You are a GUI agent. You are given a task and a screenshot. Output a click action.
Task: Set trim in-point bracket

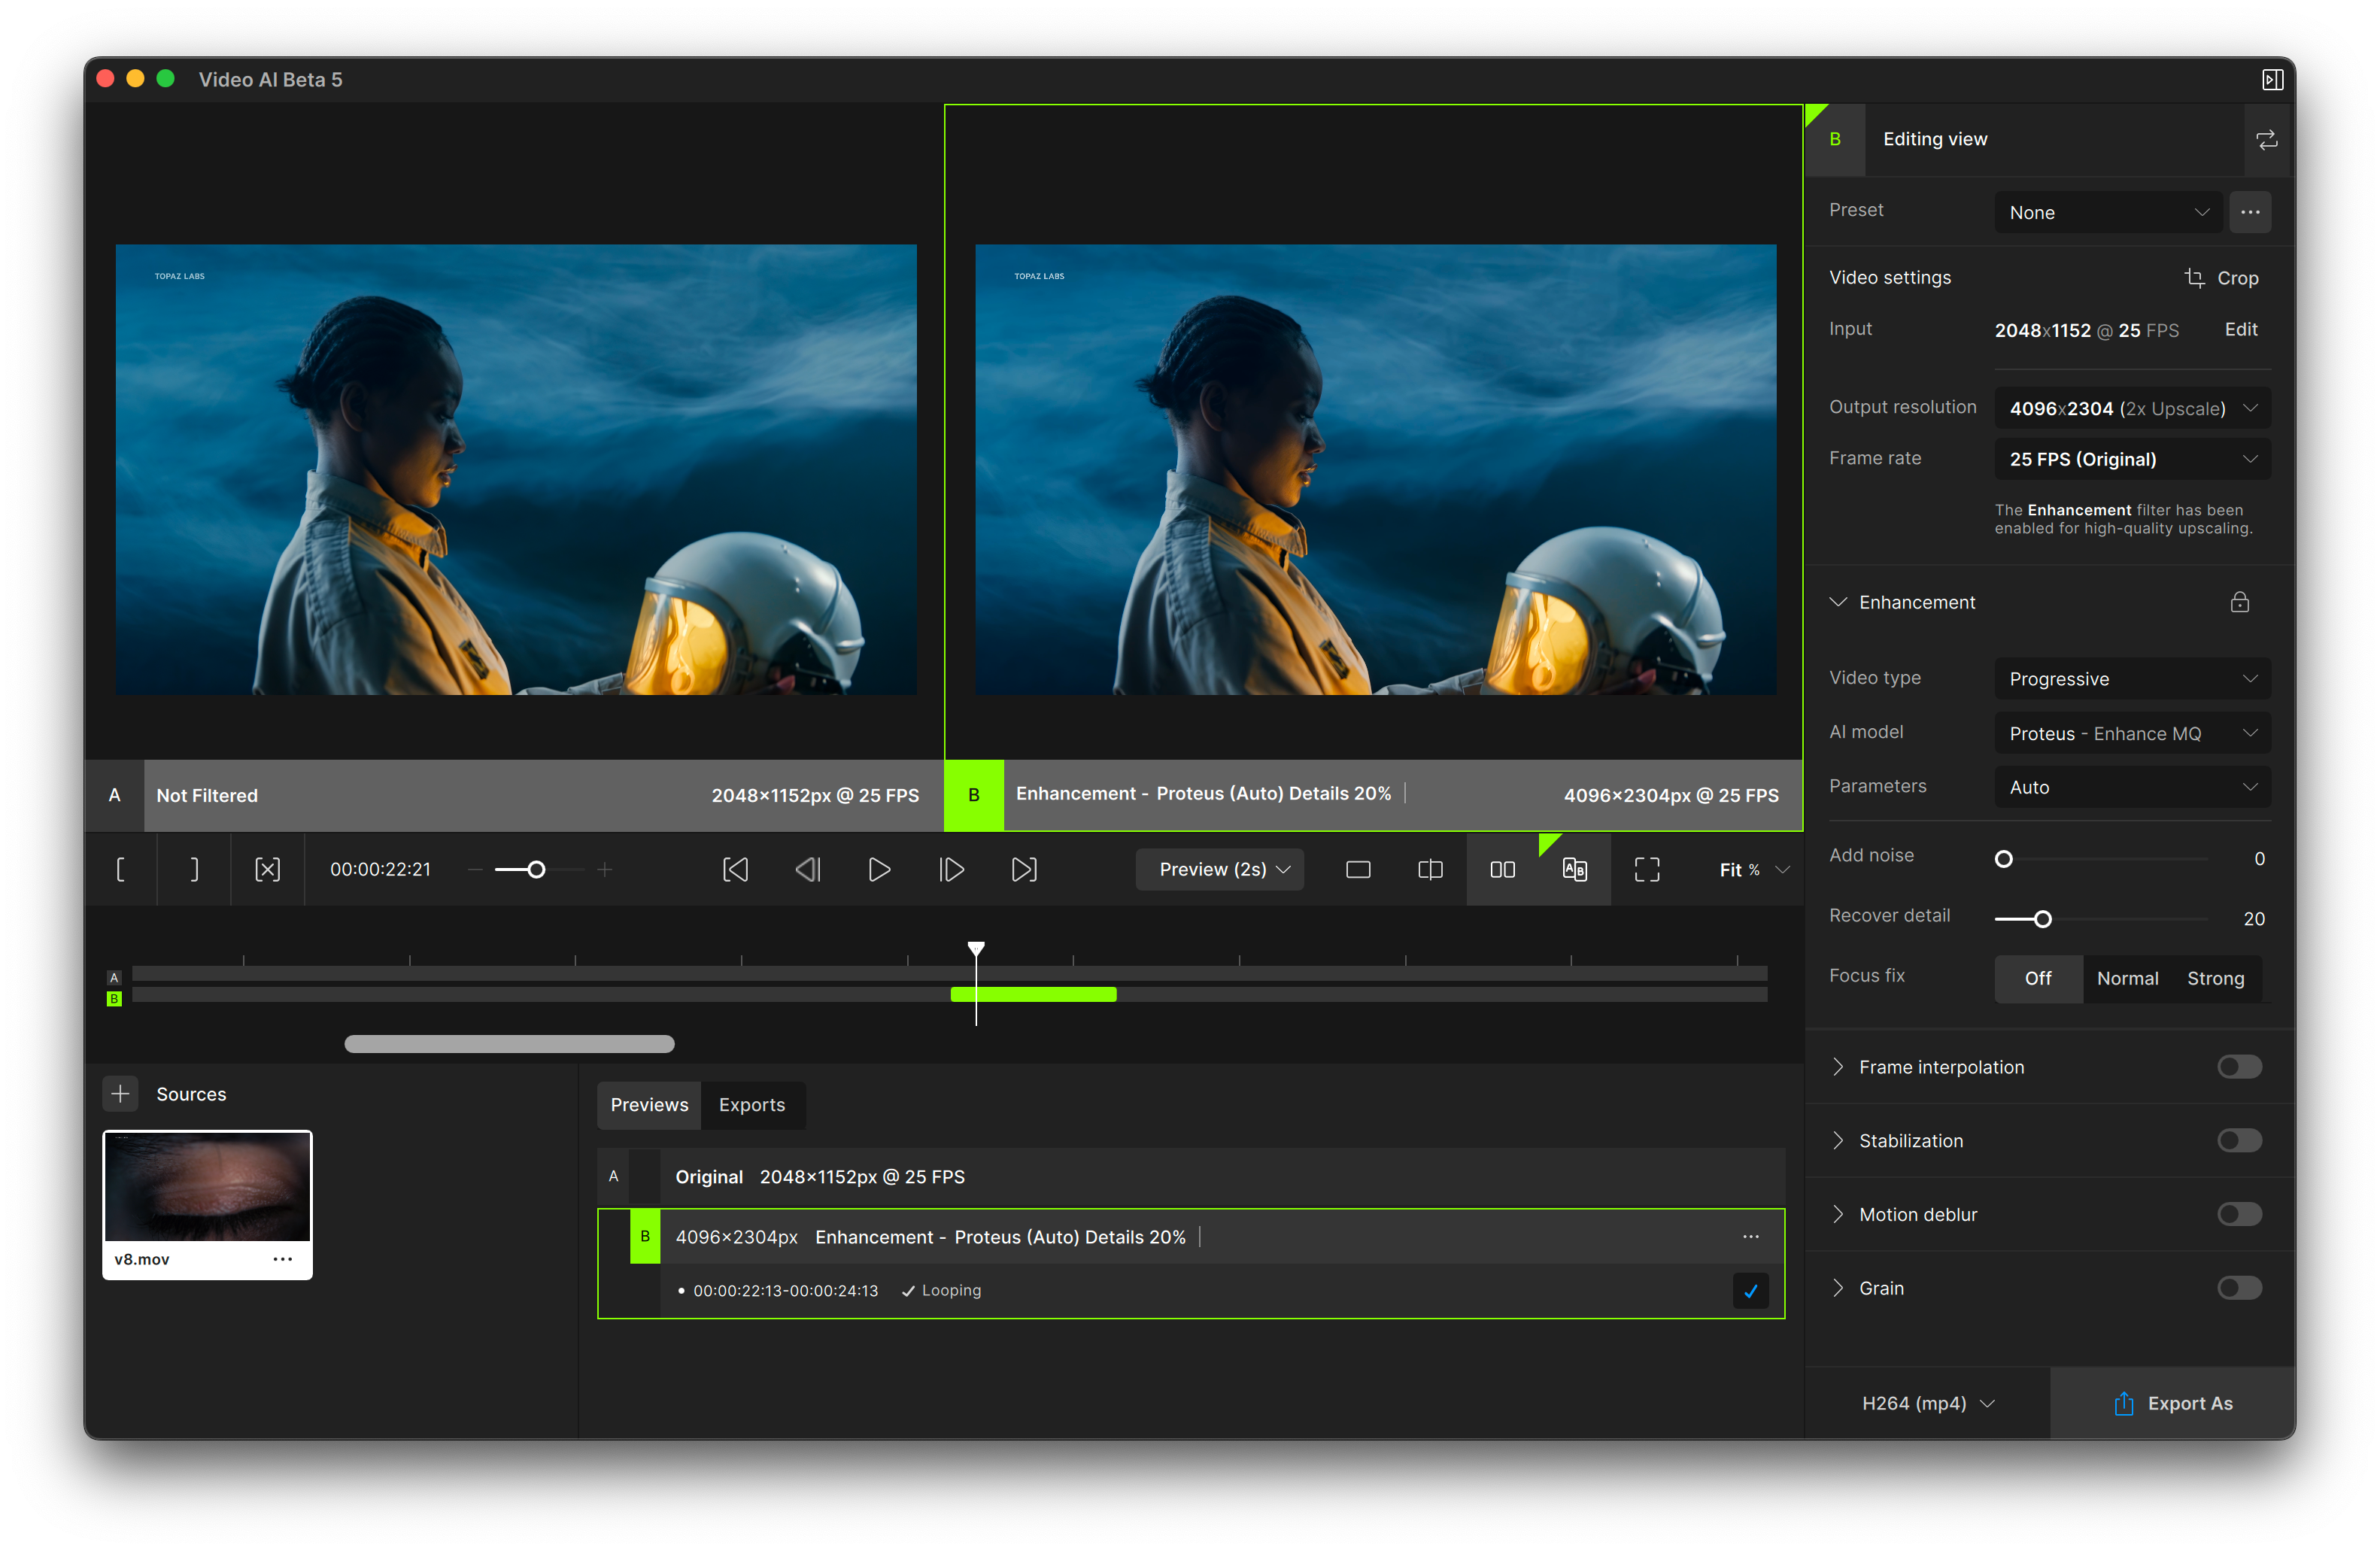click(121, 870)
